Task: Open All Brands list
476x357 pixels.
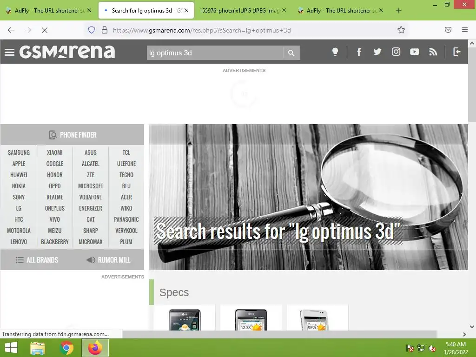Action: coord(37,260)
